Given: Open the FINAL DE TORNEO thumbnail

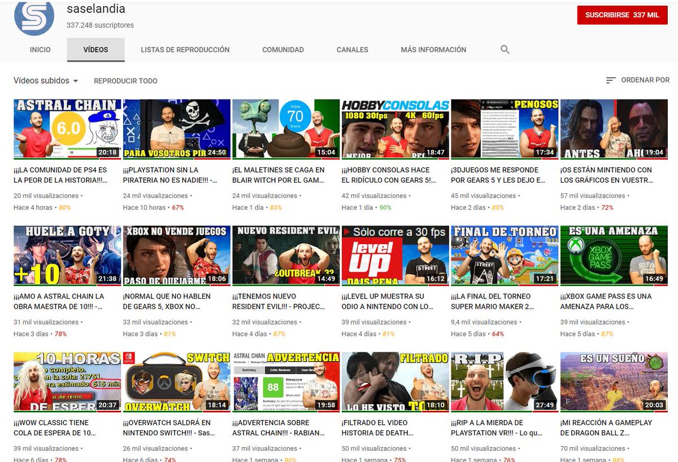Looking at the screenshot, I should click(505, 256).
